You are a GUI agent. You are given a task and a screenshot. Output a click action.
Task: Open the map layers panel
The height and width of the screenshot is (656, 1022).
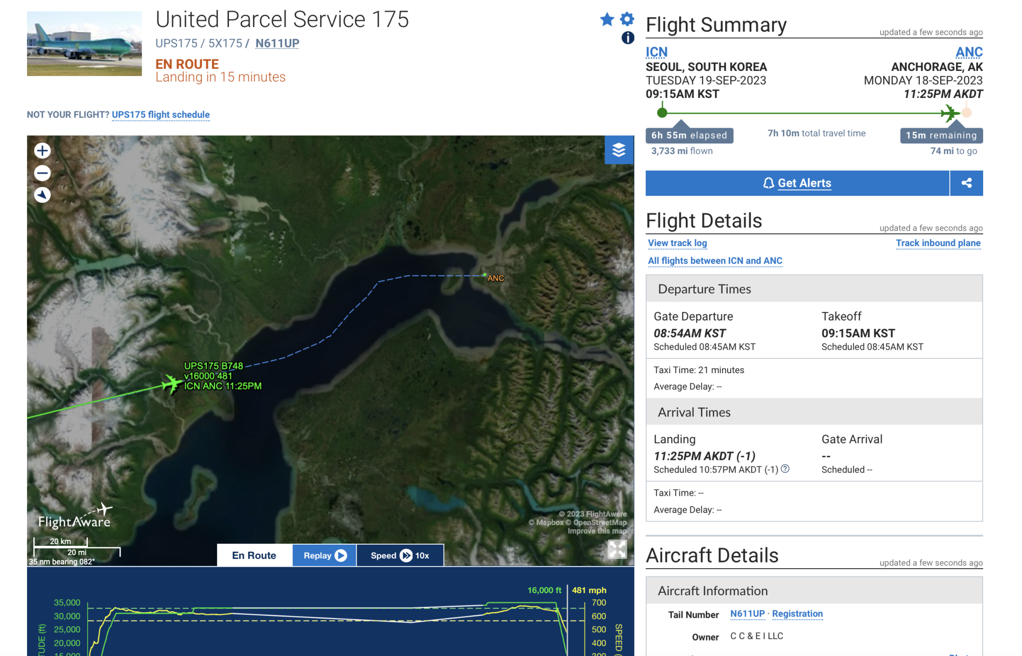tap(619, 150)
